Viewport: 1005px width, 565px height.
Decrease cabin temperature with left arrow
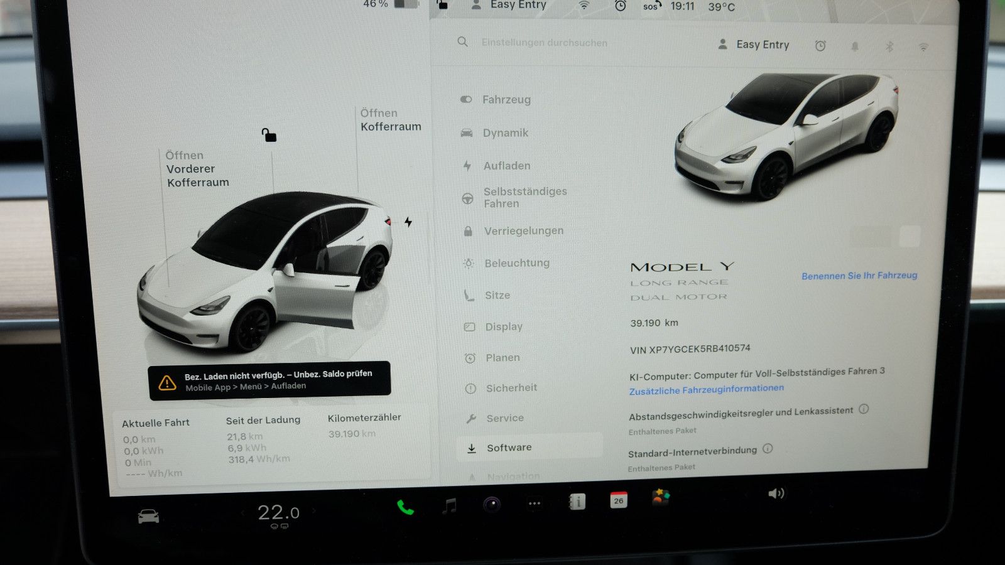pos(242,514)
